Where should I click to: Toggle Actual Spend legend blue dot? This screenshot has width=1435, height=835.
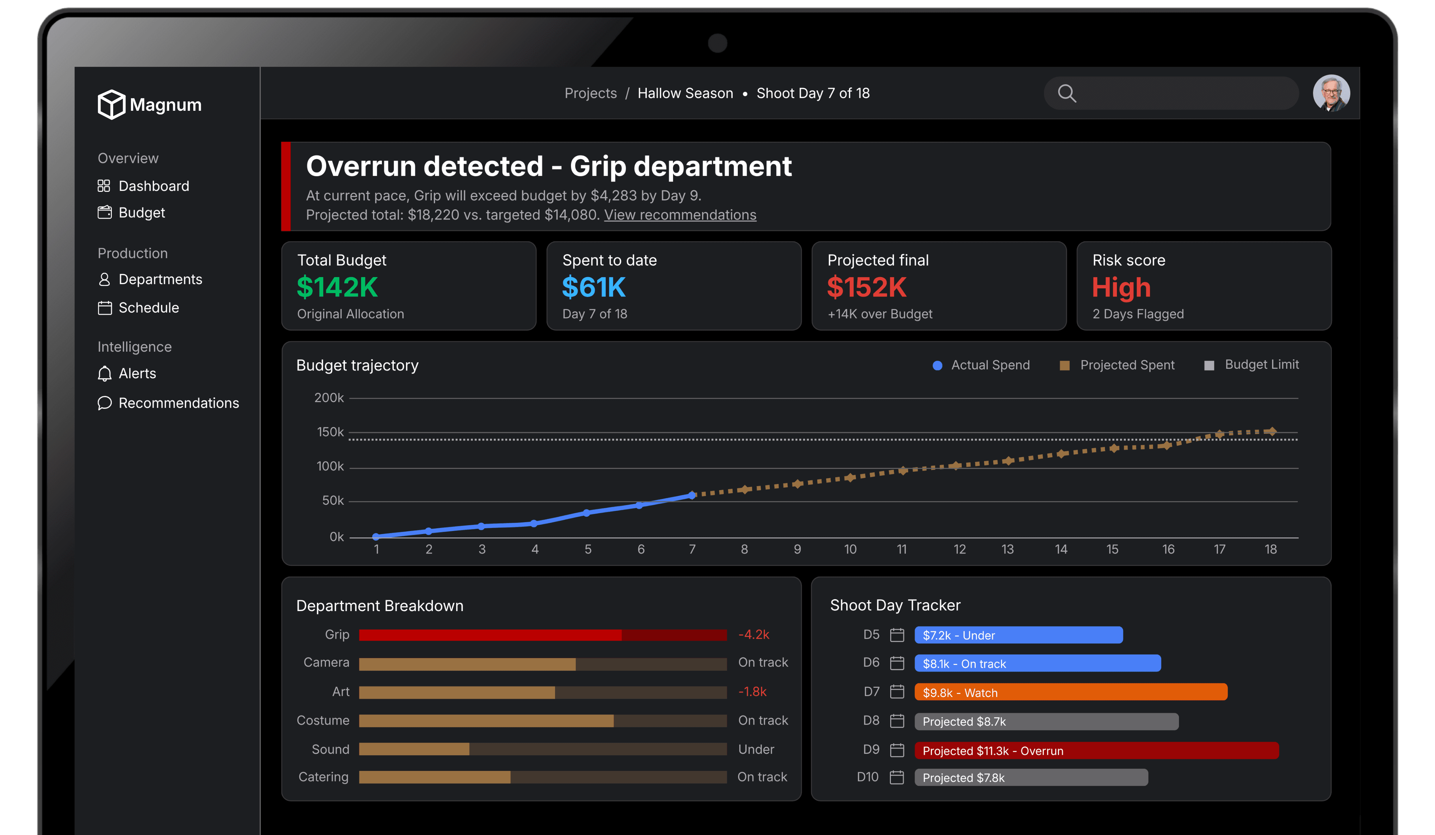tap(937, 365)
